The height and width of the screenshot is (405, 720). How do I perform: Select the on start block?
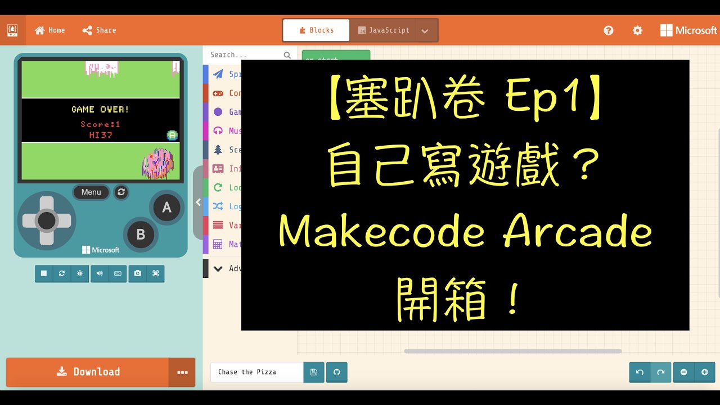(x=336, y=55)
